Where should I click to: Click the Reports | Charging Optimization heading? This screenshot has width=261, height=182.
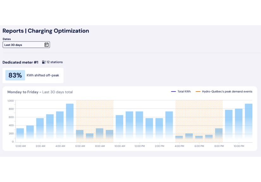point(46,31)
